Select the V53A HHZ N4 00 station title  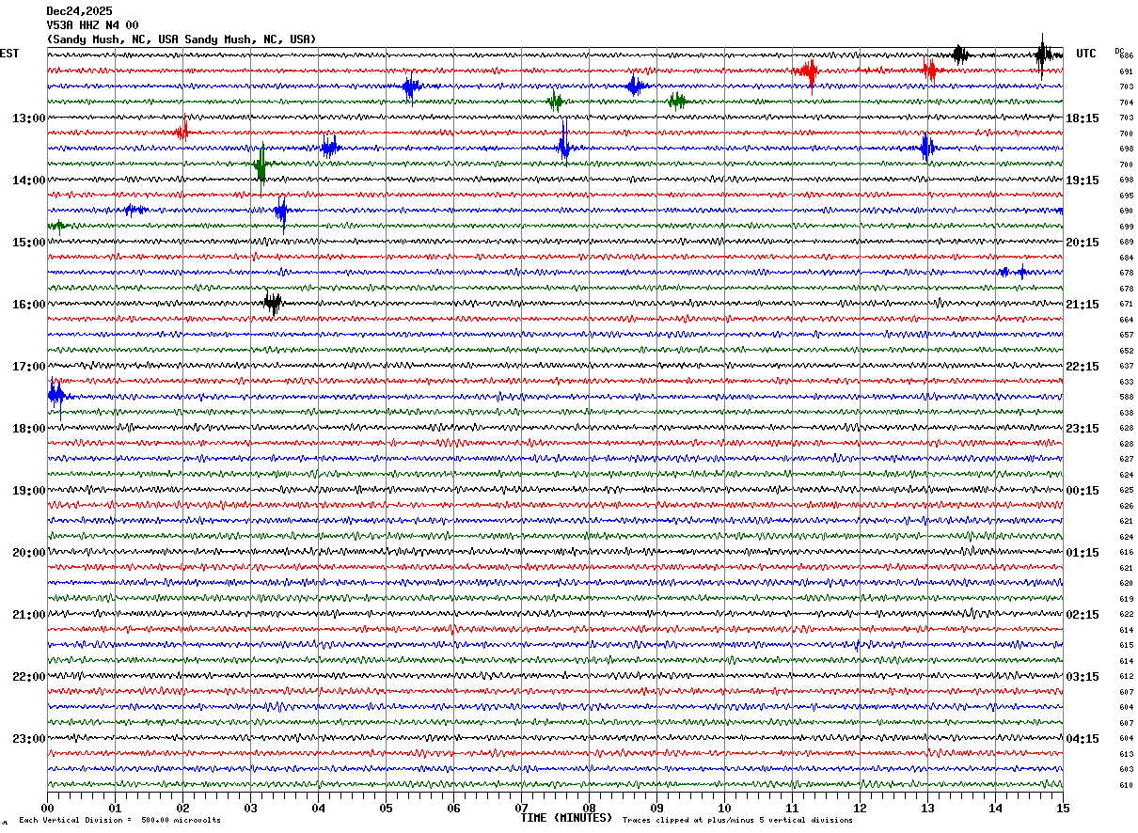(x=92, y=25)
